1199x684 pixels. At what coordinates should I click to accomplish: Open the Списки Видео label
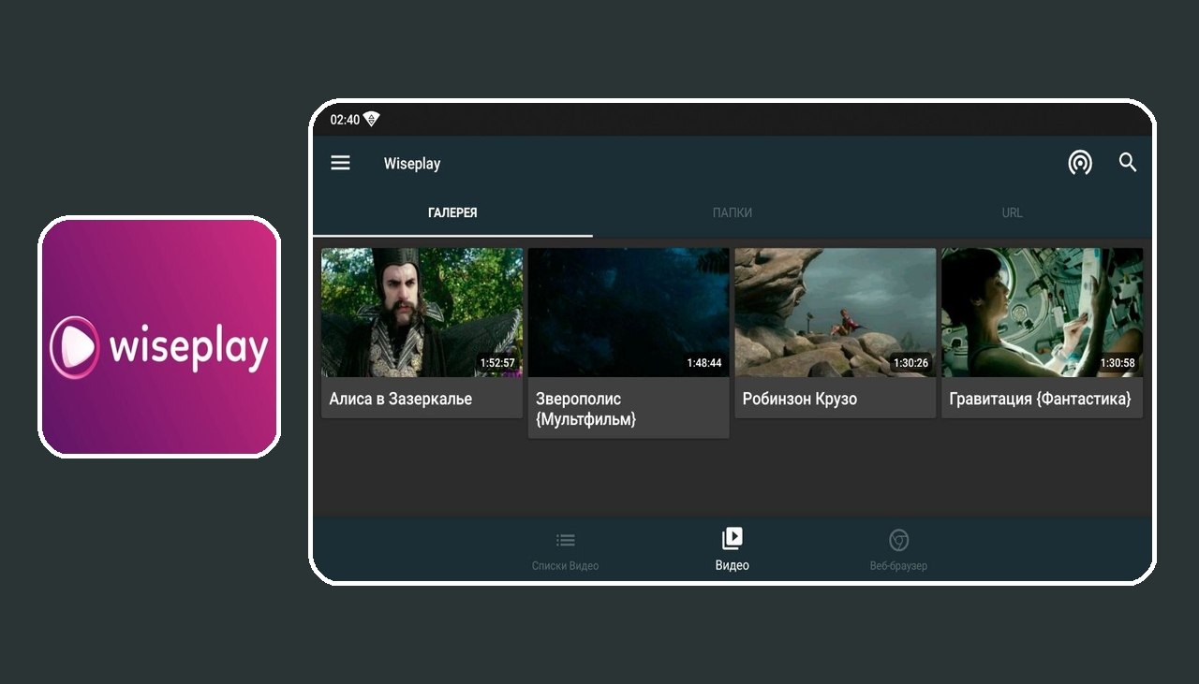565,565
